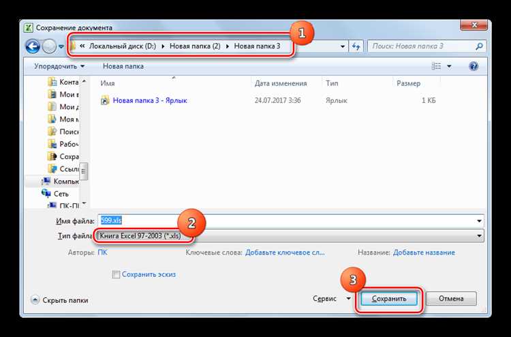
Task: Click the refresh icon beside address bar
Action: tap(356, 46)
